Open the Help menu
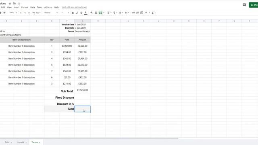 click(56, 7)
